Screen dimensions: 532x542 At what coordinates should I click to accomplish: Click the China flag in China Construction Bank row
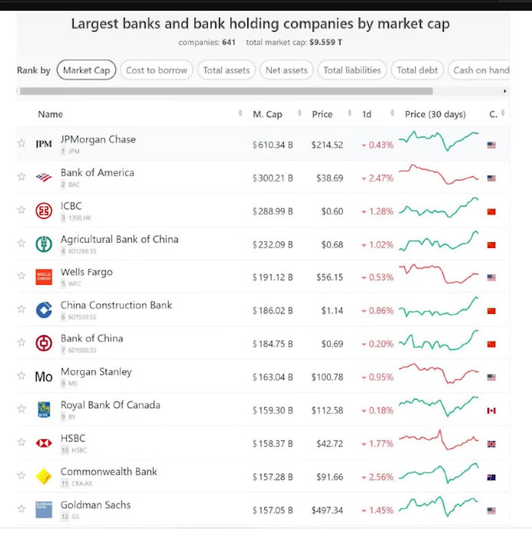coord(491,311)
